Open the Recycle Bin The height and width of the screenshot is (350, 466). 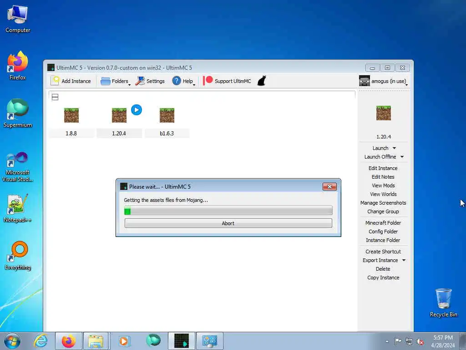[443, 303]
